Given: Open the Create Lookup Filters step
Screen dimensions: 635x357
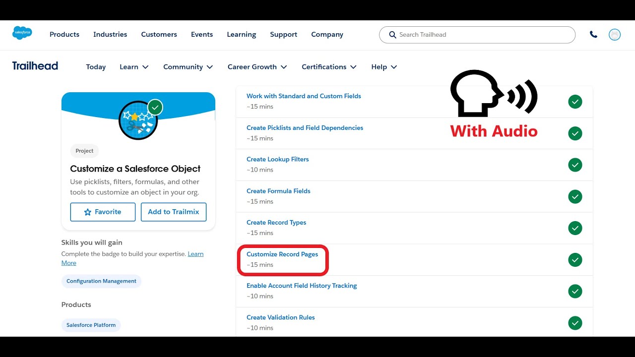Looking at the screenshot, I should click(x=277, y=159).
